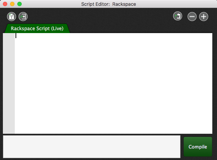217x160 pixels.
Task: Click the Compile button
Action: (198, 147)
